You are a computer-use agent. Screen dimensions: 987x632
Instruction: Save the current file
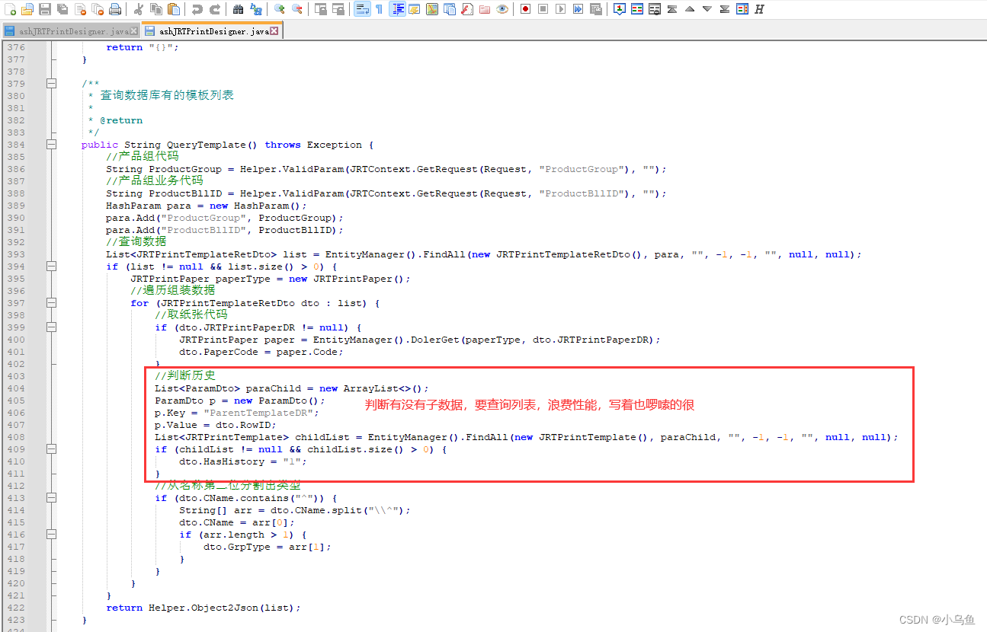[x=44, y=9]
